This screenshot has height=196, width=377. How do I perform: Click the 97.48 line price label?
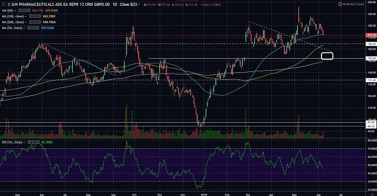(371, 122)
